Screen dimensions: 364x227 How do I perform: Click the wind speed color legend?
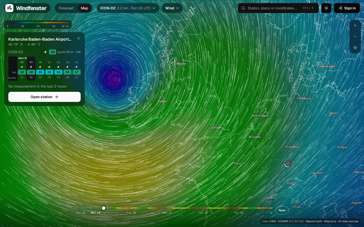(38, 24)
